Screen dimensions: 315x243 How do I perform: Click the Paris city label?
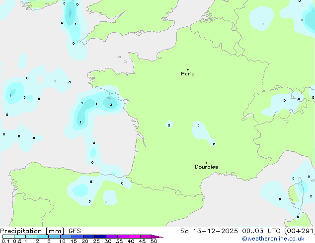pos(188,74)
